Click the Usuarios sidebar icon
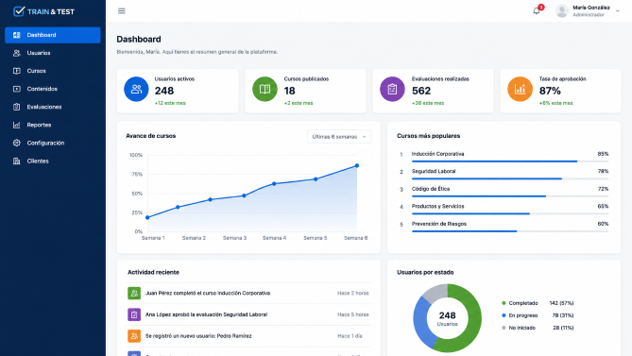632x356 pixels. click(16, 53)
